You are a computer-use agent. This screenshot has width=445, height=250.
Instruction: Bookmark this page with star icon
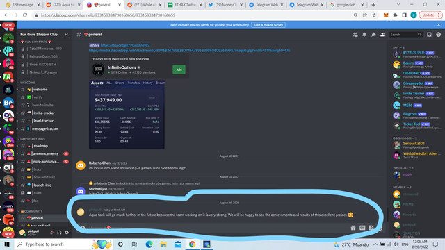[x=374, y=15]
